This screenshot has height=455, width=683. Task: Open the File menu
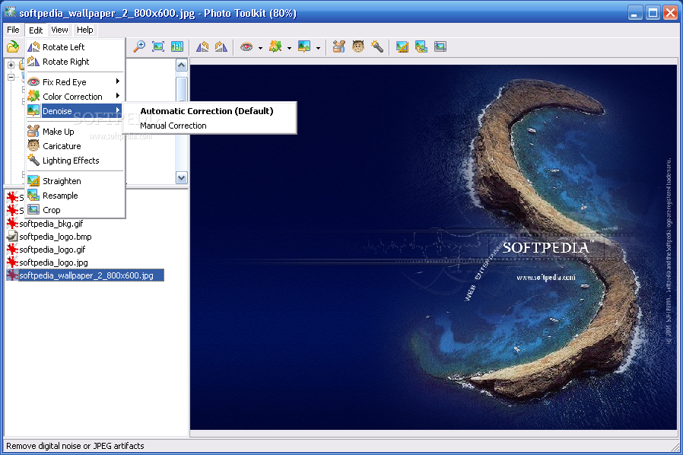13,30
